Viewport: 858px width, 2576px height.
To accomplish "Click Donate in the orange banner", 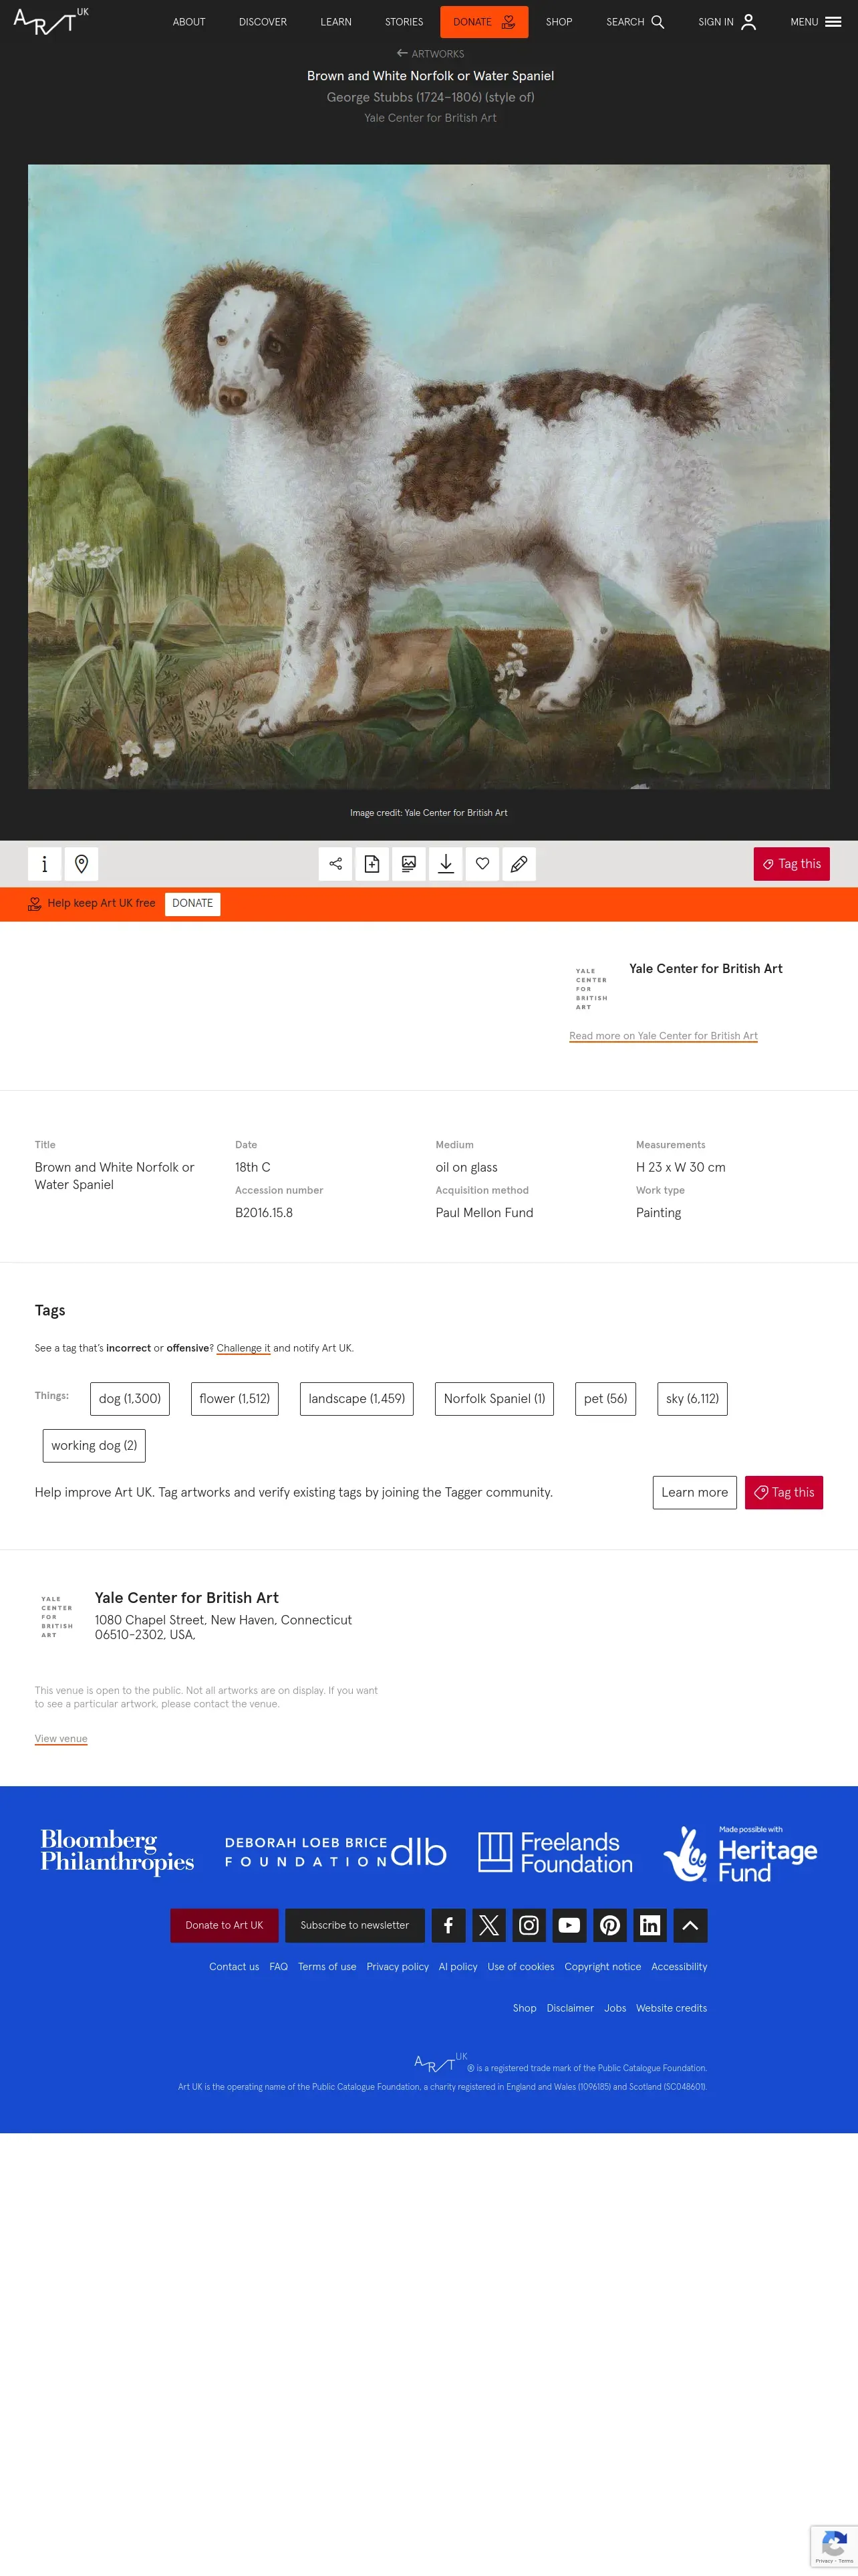I will [x=192, y=904].
